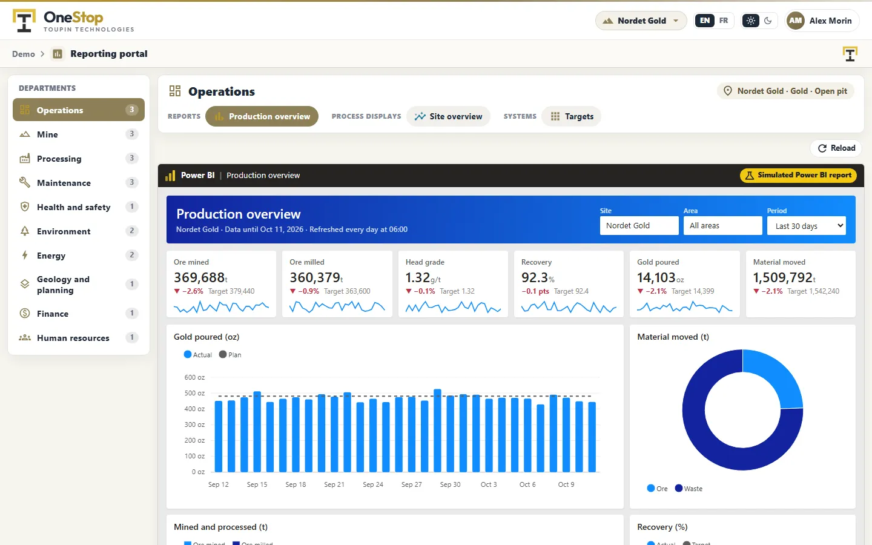Click the Energy lightning bolt icon

[x=25, y=256]
